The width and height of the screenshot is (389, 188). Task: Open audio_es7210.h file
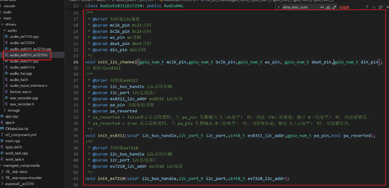pos(22,43)
